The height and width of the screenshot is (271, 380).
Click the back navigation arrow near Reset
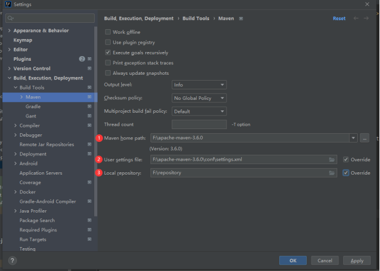click(x=357, y=19)
